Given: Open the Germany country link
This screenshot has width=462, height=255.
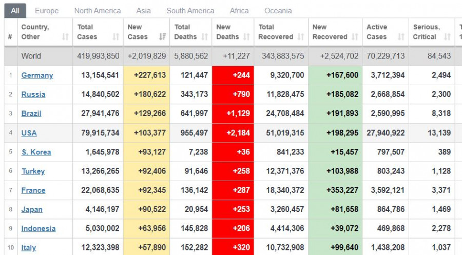Looking at the screenshot, I should pyautogui.click(x=37, y=75).
